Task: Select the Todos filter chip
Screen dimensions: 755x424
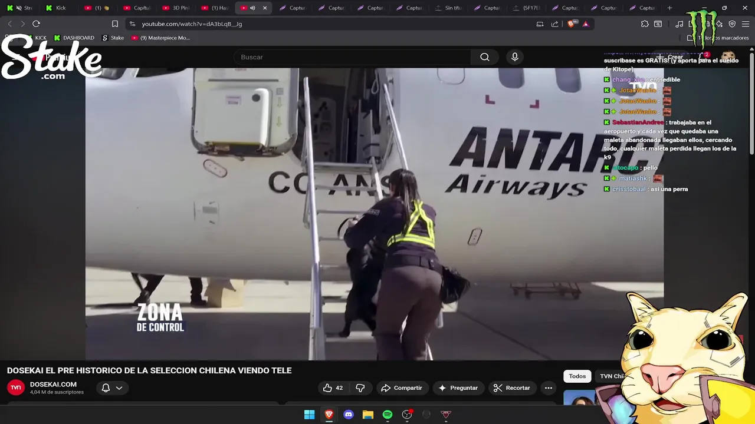Action: [x=577, y=376]
